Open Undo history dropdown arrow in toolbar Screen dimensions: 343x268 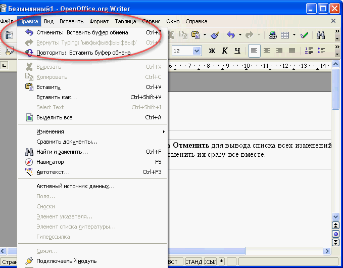[x=240, y=34]
